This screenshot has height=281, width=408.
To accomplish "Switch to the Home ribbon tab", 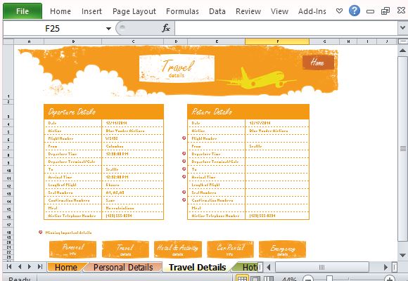I will point(60,11).
